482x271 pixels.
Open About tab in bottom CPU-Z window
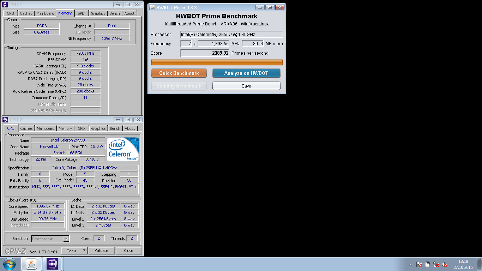[130, 128]
